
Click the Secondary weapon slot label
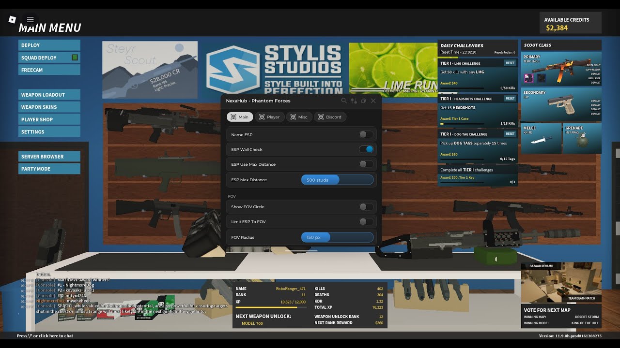(535, 92)
